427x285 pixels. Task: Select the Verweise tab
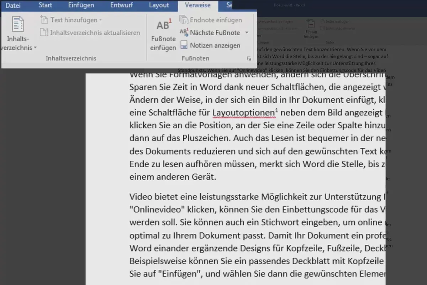click(x=198, y=5)
